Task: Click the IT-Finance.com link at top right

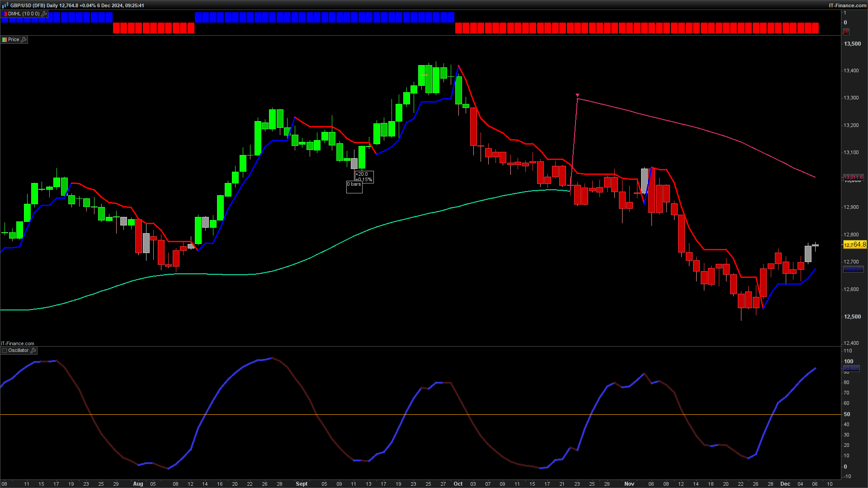Action: pos(847,5)
